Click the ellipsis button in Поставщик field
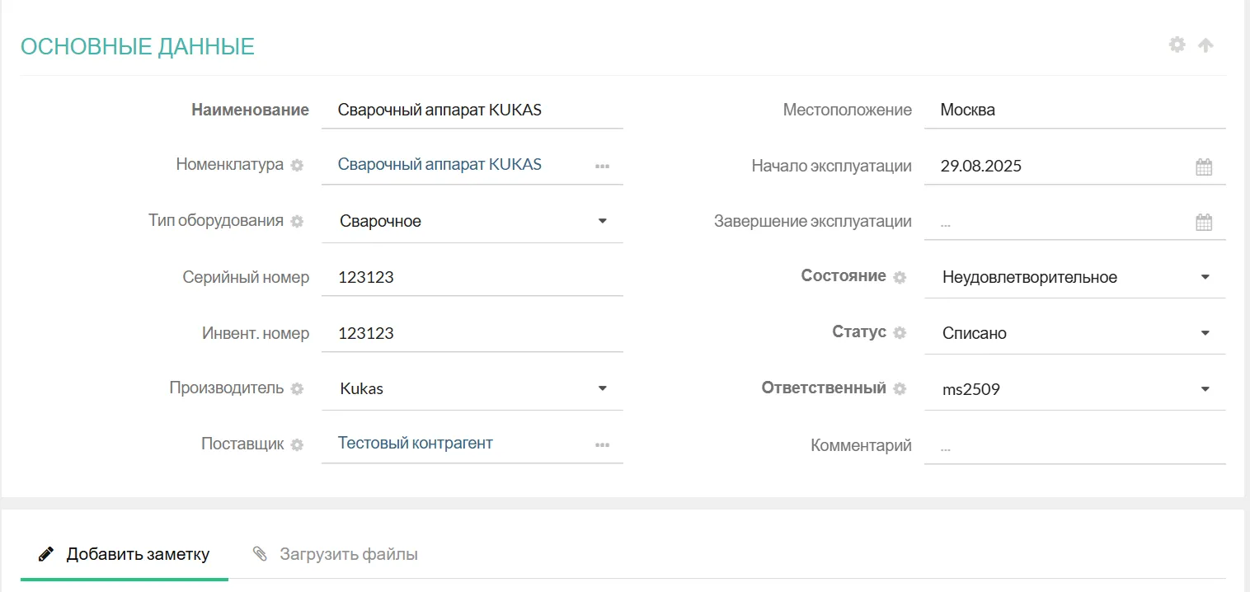This screenshot has width=1250, height=592. (602, 445)
